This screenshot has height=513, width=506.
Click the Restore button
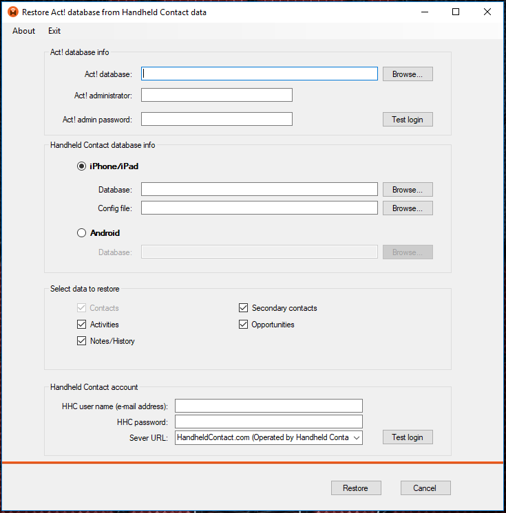356,488
